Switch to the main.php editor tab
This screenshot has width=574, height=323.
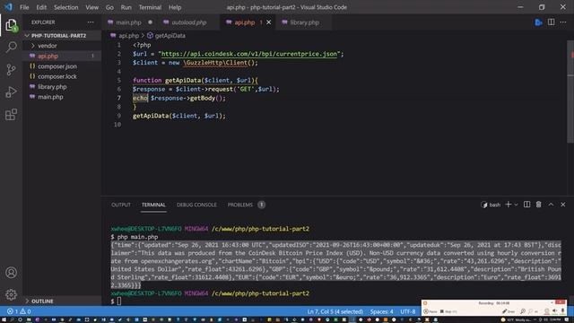coord(128,22)
